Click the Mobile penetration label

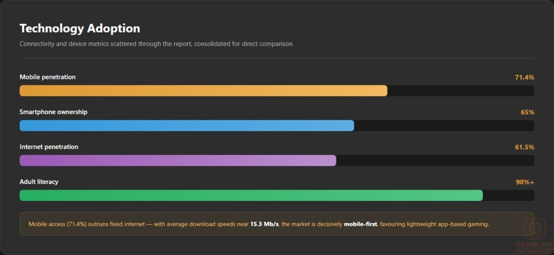(48, 77)
